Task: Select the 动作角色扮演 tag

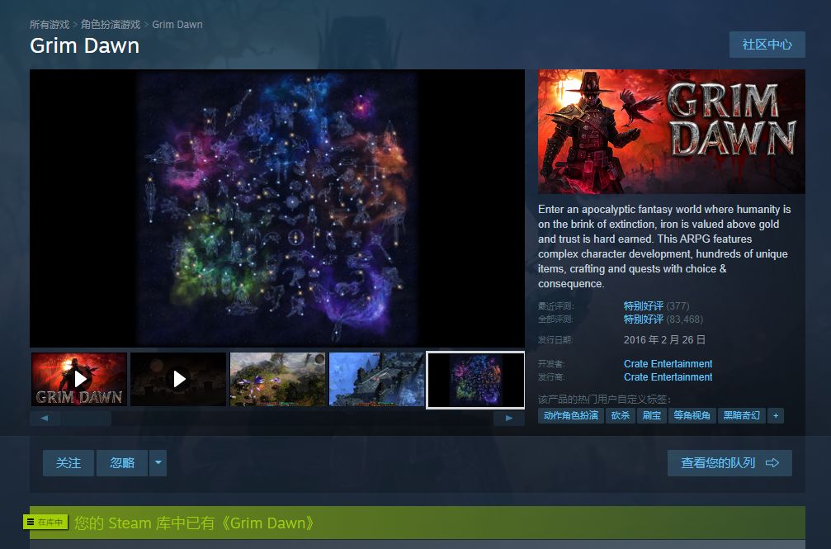Action: 571,415
